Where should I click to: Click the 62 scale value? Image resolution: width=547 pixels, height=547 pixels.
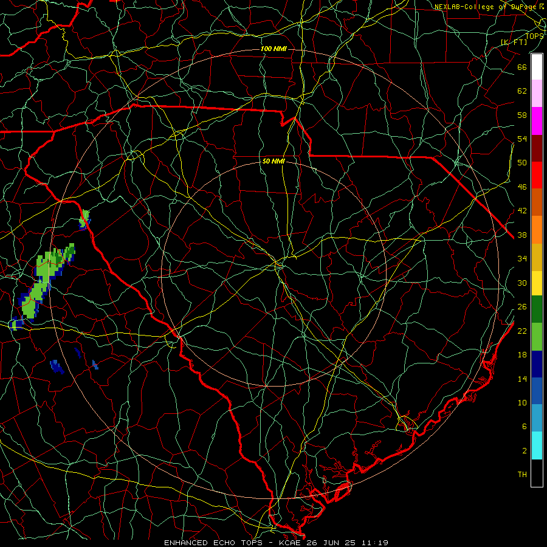click(522, 91)
